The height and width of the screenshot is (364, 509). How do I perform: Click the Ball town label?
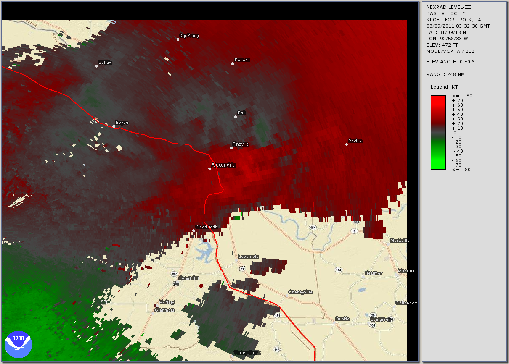click(241, 113)
